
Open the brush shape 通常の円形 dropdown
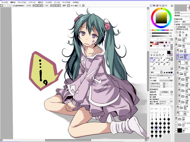tap(164, 84)
